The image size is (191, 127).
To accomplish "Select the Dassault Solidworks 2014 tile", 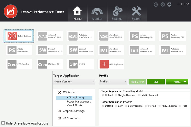I will pyautogui.click(x=80, y=50).
